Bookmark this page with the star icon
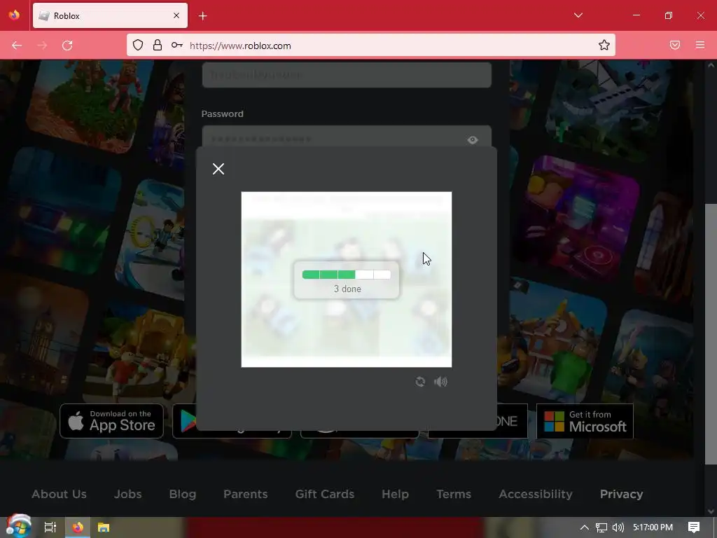717x538 pixels. pos(604,45)
